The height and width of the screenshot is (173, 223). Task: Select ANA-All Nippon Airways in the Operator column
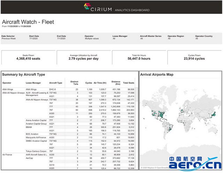14,93
